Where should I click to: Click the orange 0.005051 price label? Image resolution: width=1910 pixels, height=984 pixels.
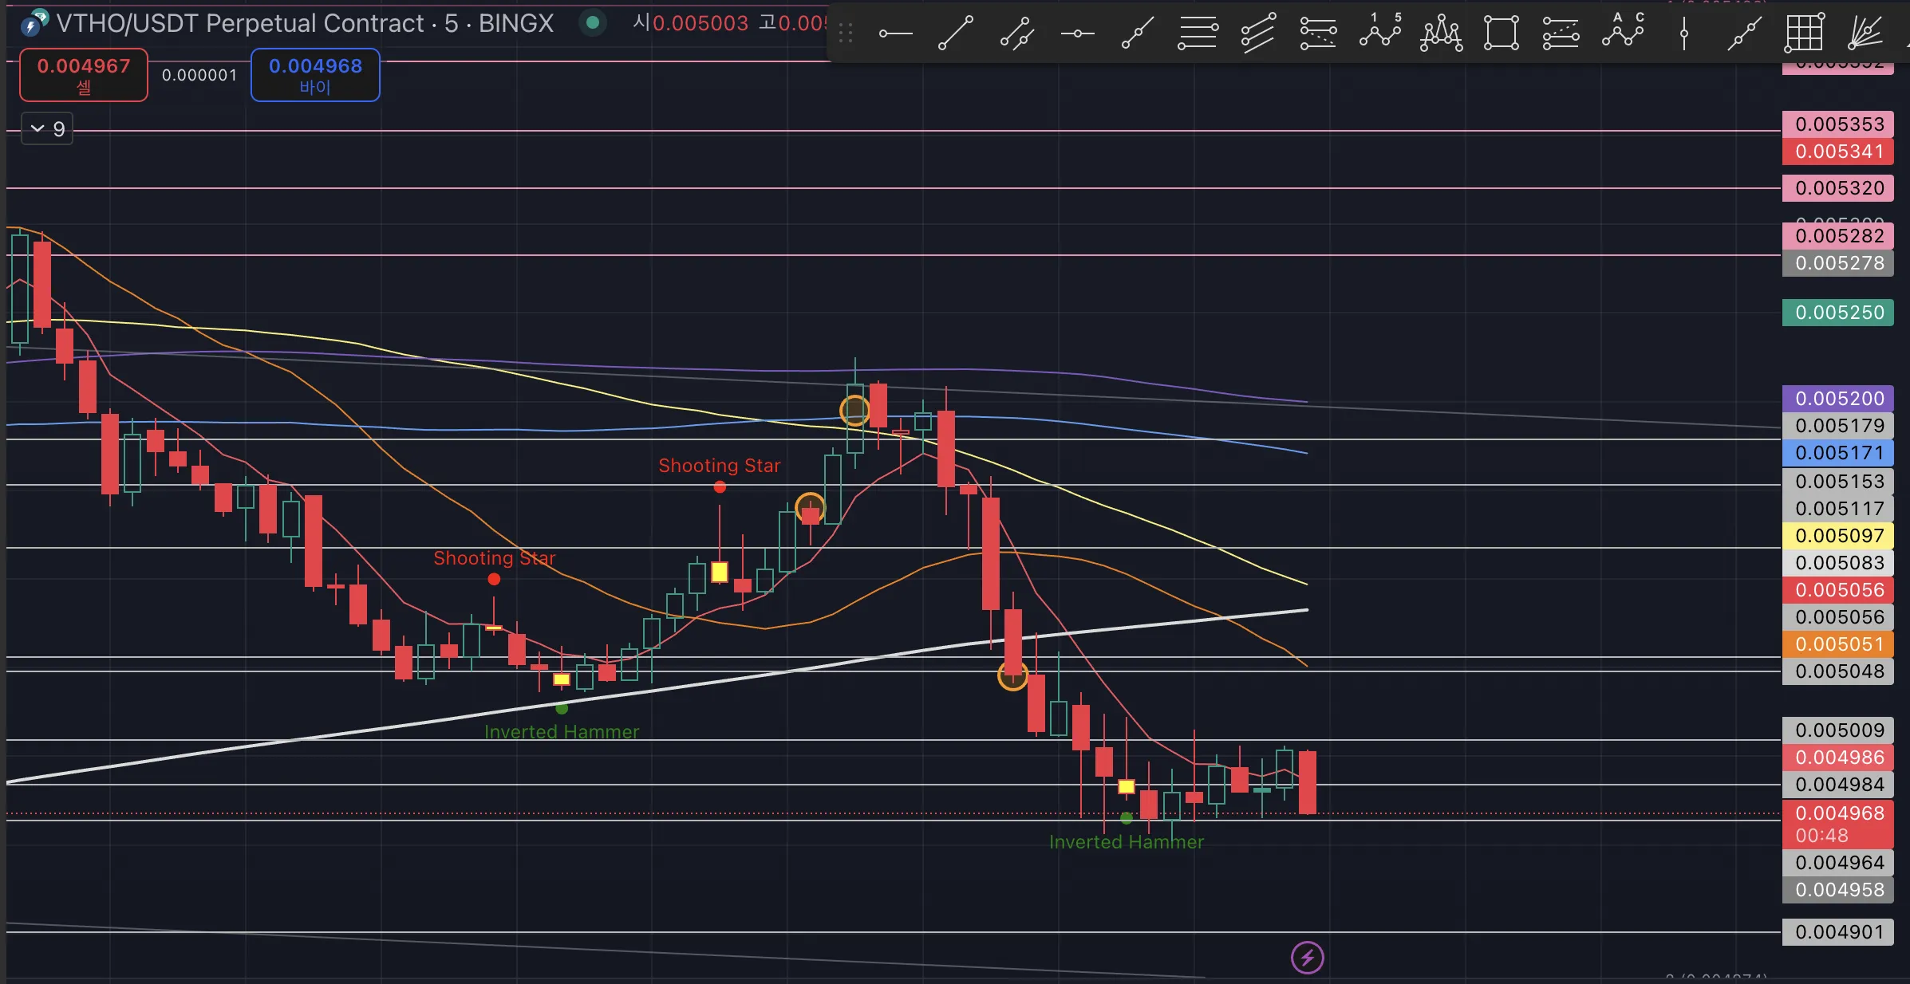tap(1838, 644)
